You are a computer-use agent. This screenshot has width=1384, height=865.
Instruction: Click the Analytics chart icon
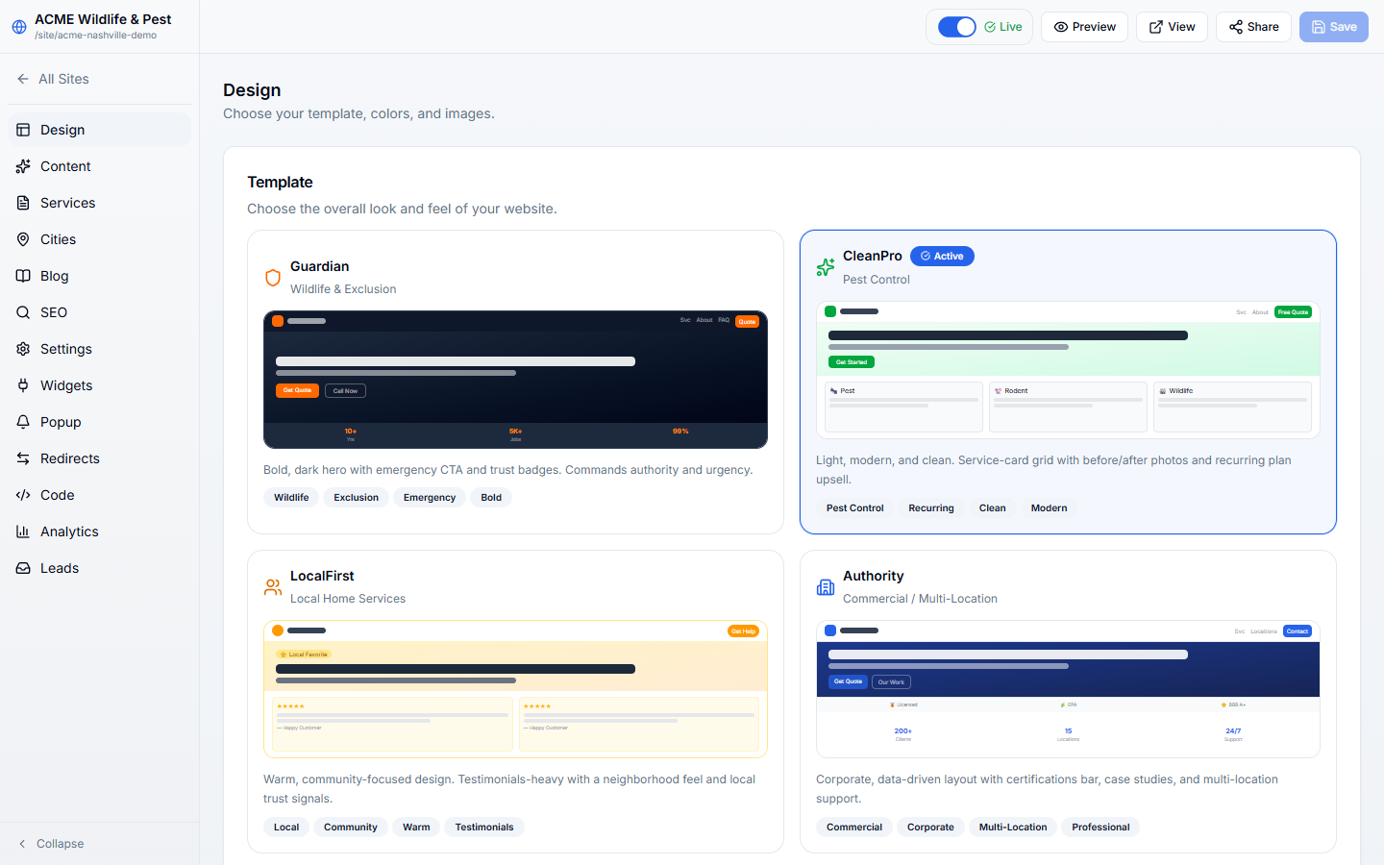[23, 531]
